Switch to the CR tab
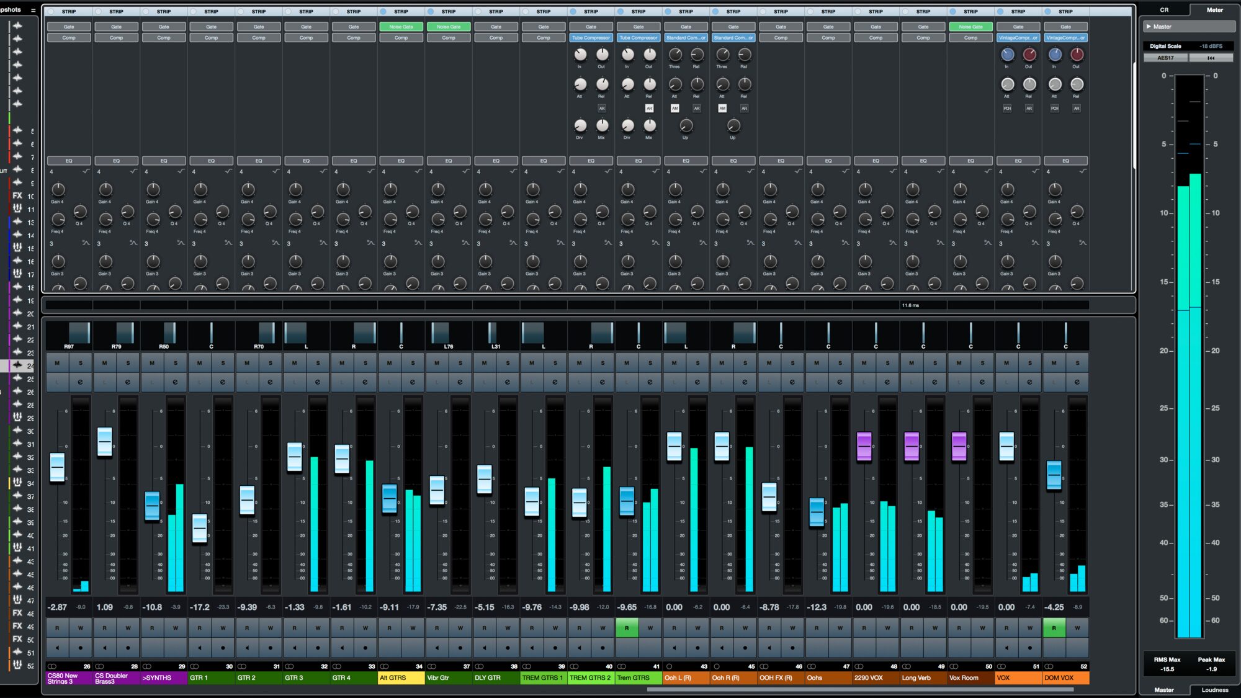The width and height of the screenshot is (1241, 698). (x=1165, y=9)
